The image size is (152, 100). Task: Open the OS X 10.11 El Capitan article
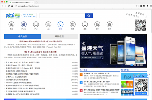23,68
